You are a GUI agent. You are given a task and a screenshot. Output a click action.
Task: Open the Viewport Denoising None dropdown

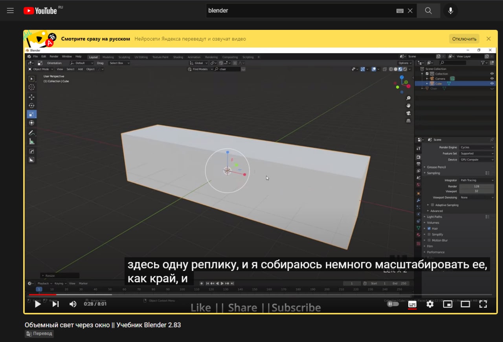pyautogui.click(x=477, y=197)
